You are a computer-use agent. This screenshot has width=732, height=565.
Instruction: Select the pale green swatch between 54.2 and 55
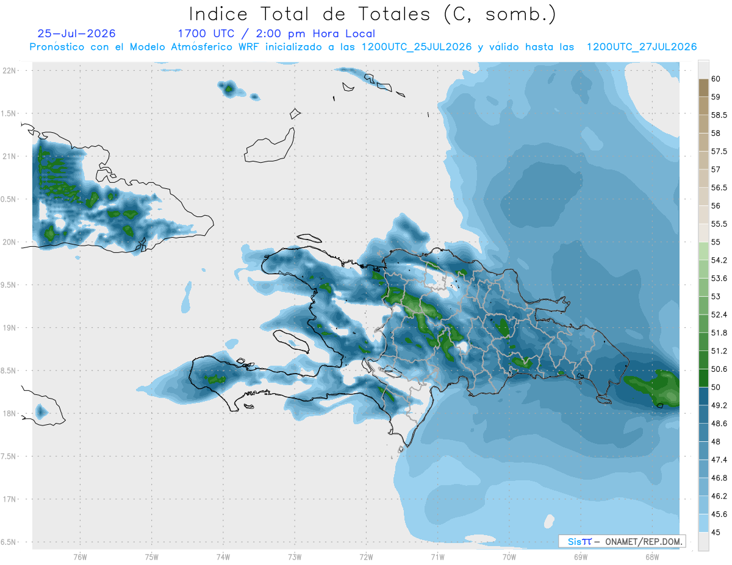[x=703, y=251]
